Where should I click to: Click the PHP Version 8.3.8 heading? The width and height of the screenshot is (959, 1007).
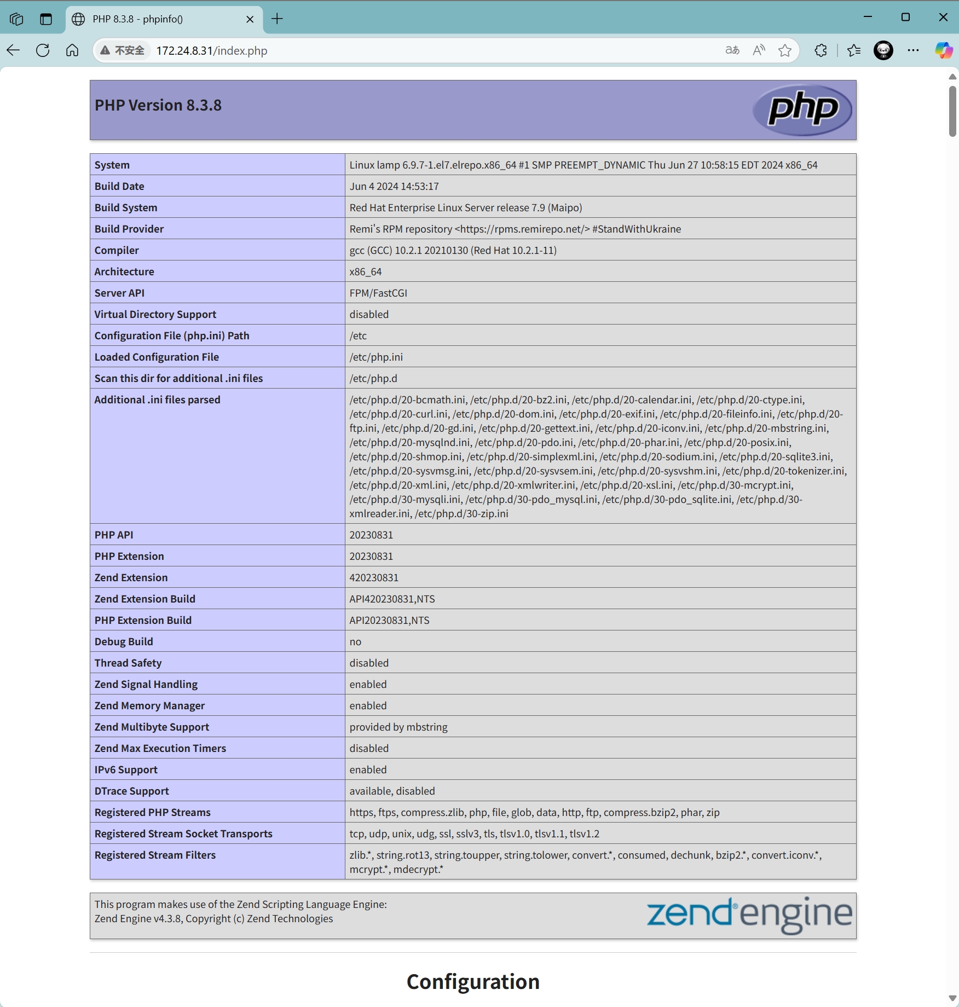(x=158, y=105)
